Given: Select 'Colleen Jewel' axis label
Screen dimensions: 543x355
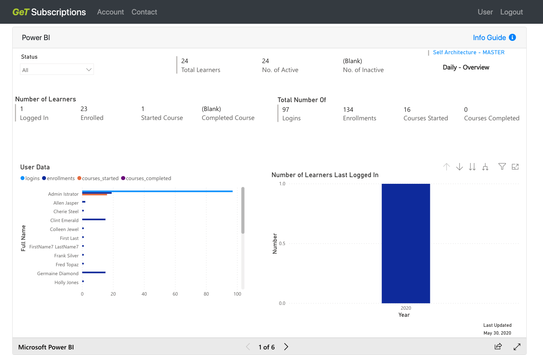Looking at the screenshot, I should (x=65, y=229).
